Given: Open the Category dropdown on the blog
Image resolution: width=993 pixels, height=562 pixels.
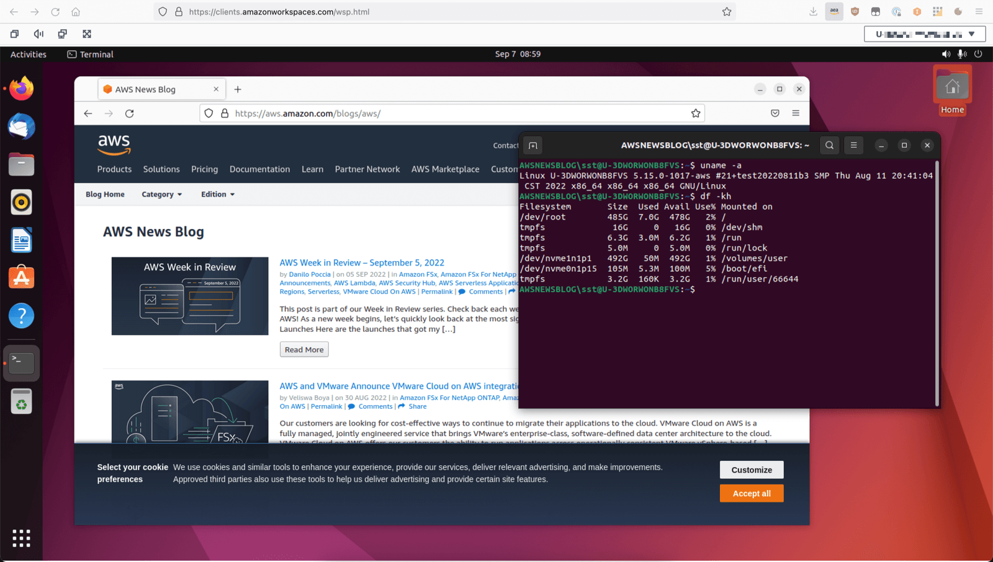Looking at the screenshot, I should (x=161, y=194).
